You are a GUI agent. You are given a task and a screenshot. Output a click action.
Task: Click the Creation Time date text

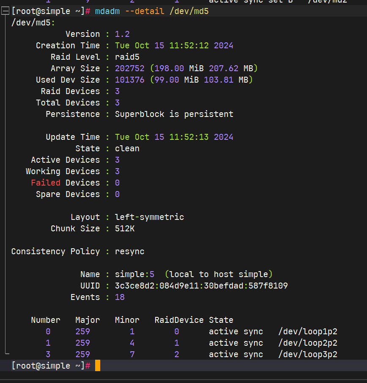point(173,45)
